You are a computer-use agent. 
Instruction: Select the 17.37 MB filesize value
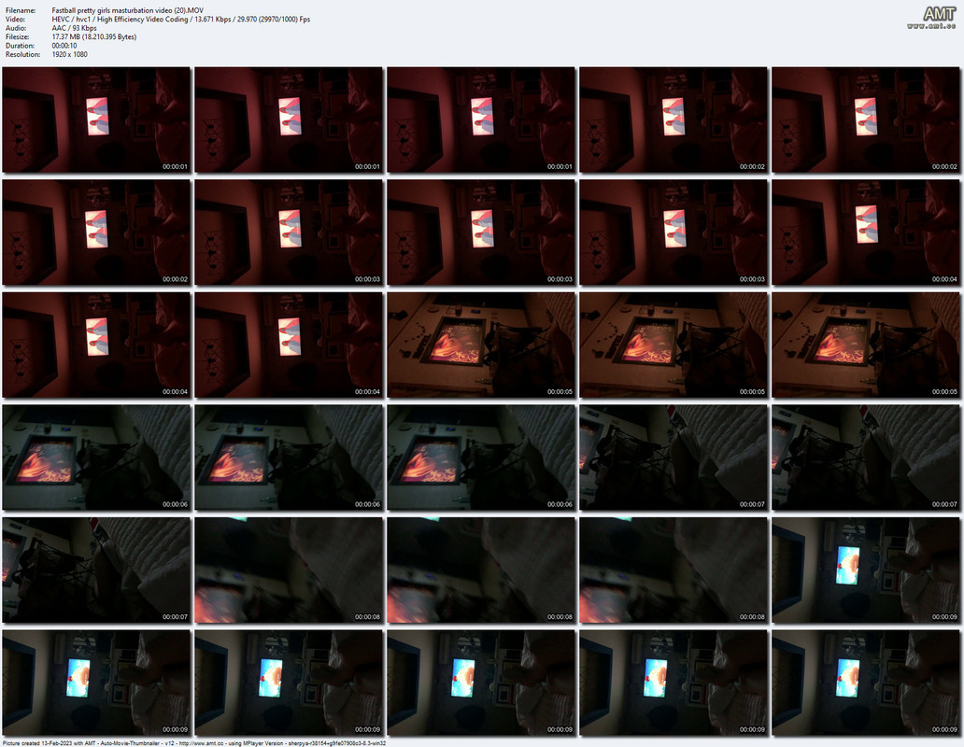[x=94, y=36]
